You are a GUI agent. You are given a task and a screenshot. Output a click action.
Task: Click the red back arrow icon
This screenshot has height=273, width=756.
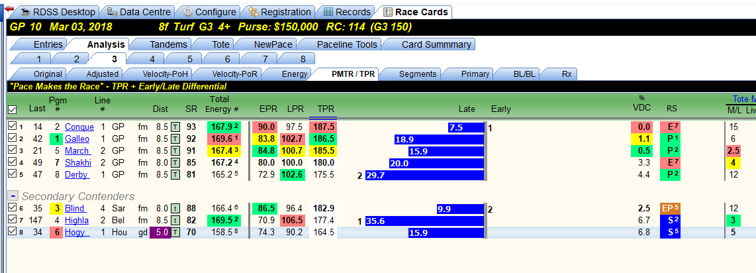(x=8, y=9)
